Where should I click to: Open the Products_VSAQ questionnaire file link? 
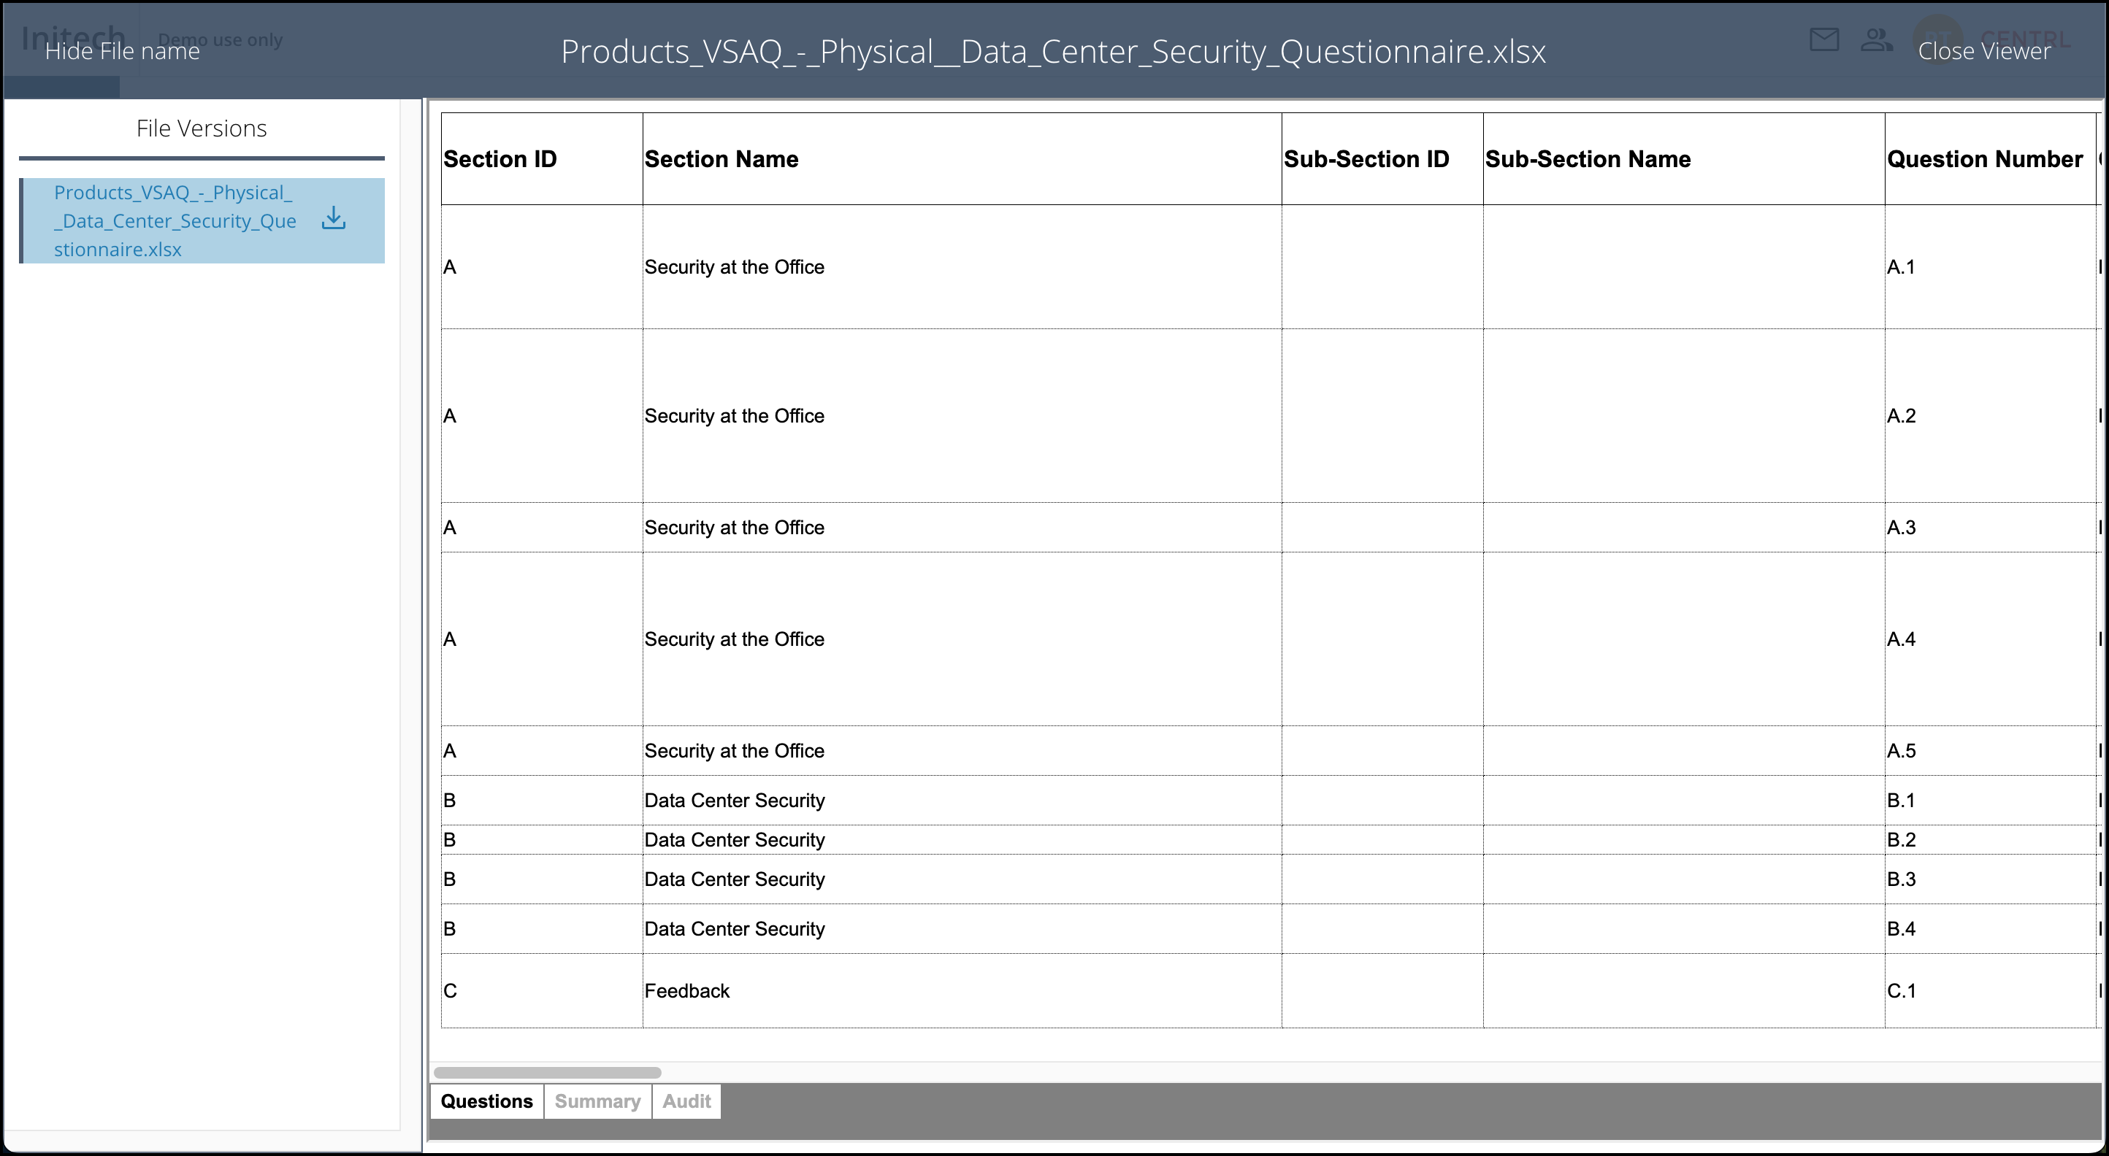pos(175,221)
